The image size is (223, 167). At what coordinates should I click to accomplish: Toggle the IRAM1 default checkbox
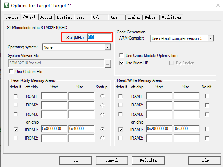point(121,130)
